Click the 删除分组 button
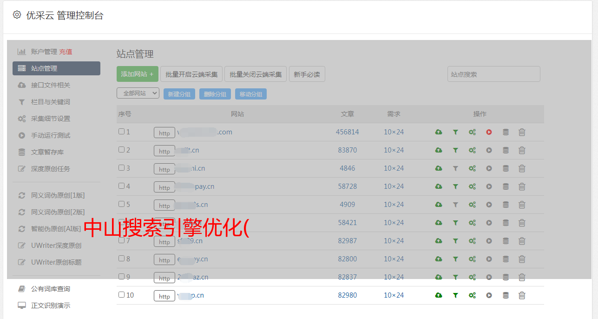The height and width of the screenshot is (319, 598). (x=215, y=94)
